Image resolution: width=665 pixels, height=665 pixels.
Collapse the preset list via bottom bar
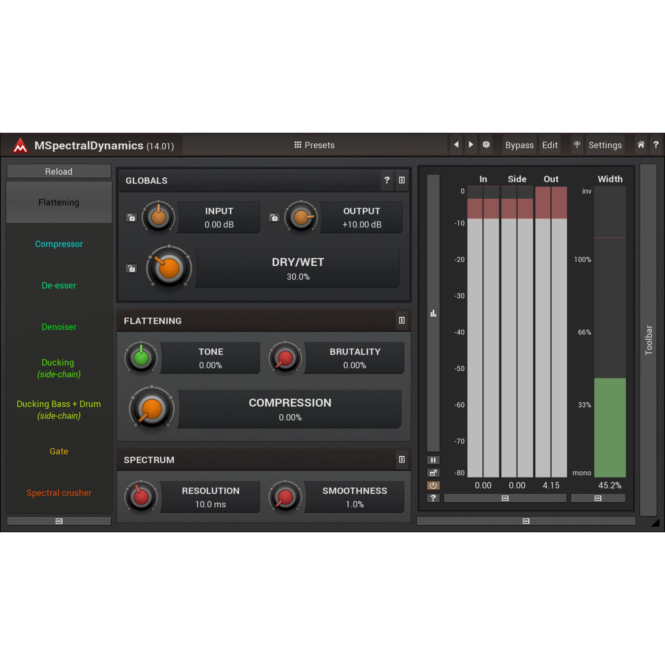[x=59, y=521]
